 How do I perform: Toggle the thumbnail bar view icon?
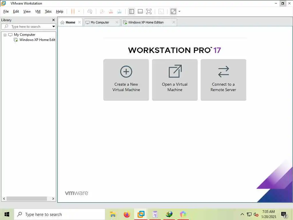pos(140,11)
